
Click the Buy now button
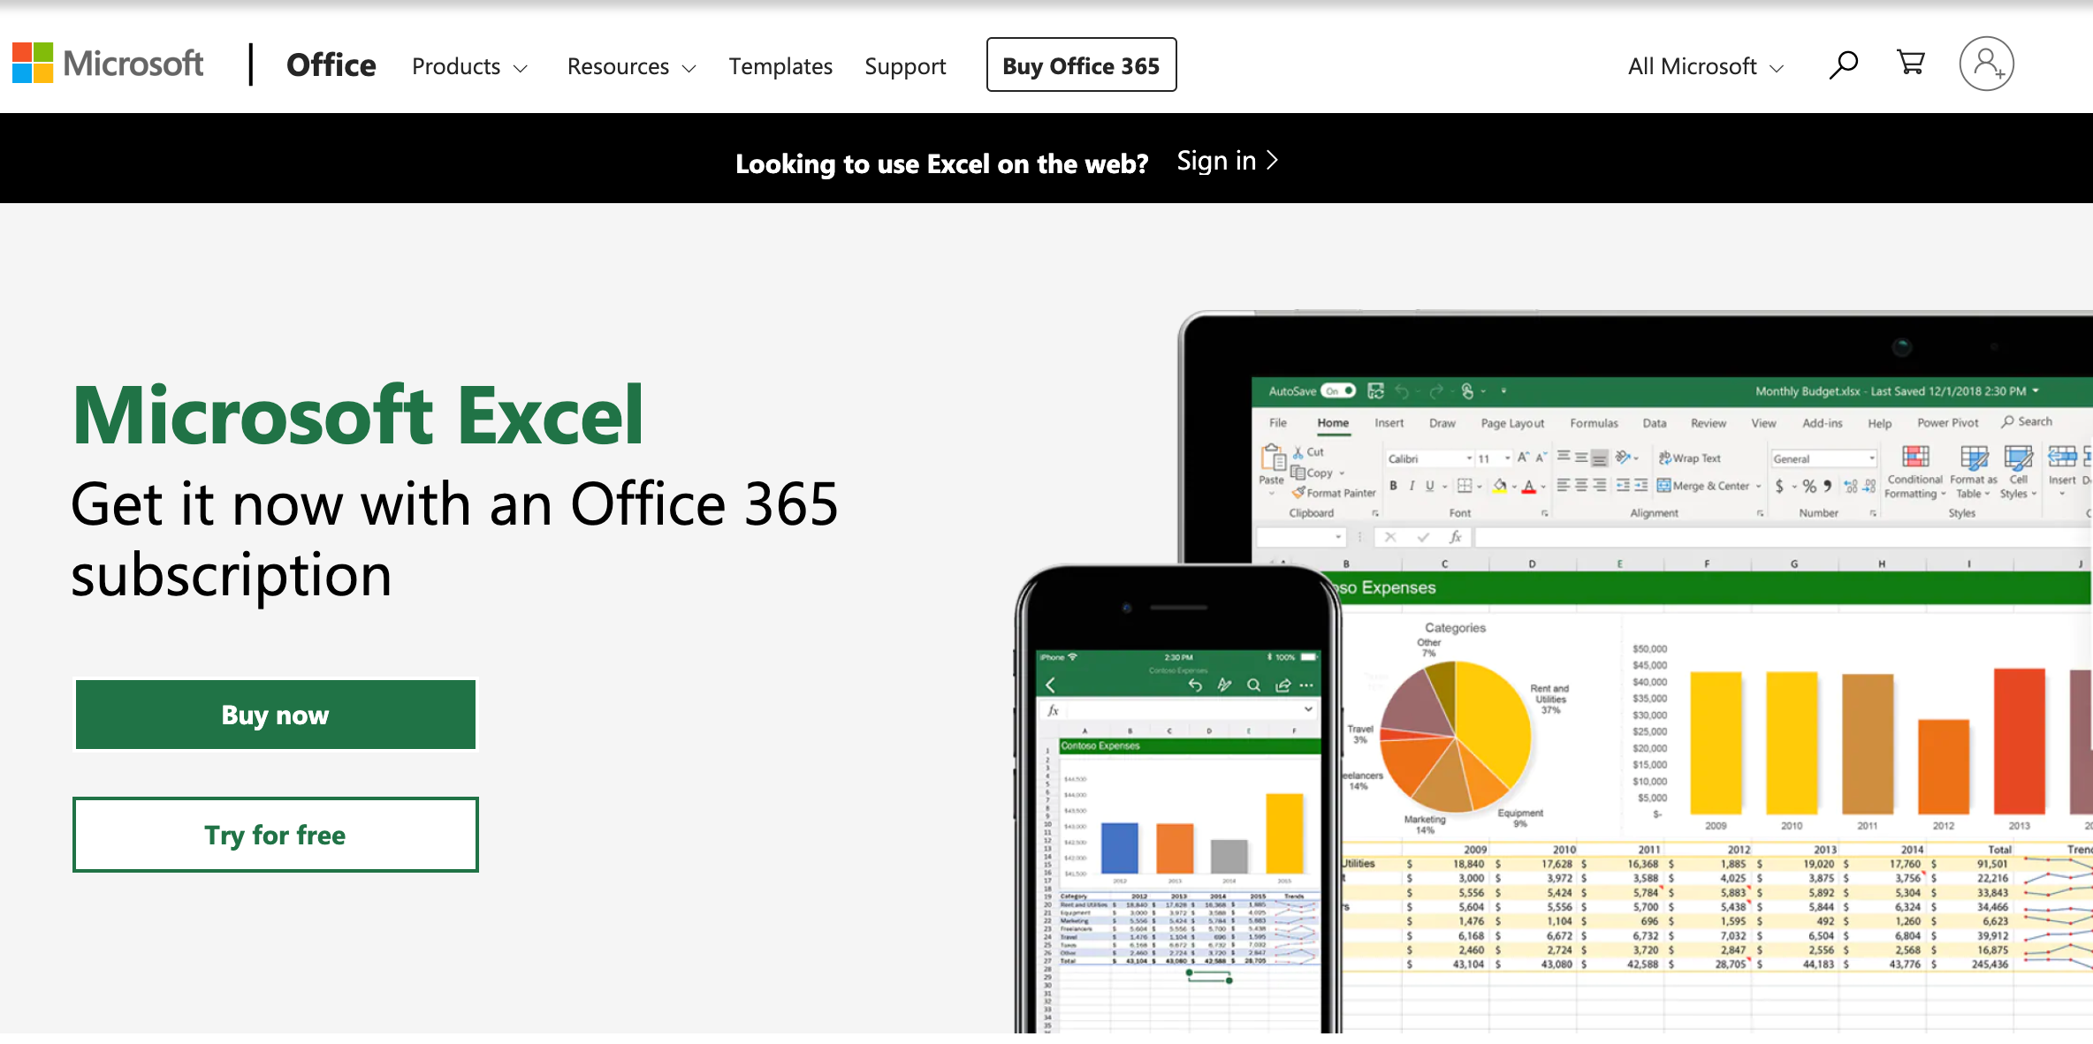272,715
